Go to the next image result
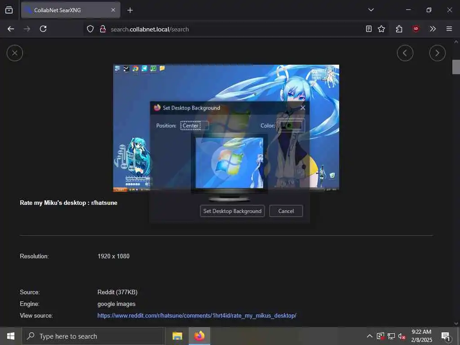This screenshot has height=345, width=460. [x=438, y=53]
